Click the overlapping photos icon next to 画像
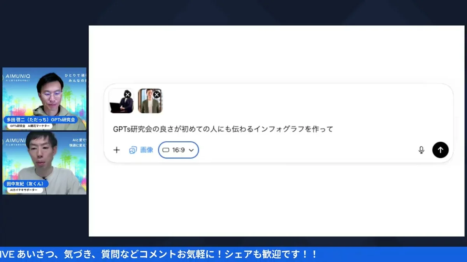The height and width of the screenshot is (262, 467). (132, 150)
